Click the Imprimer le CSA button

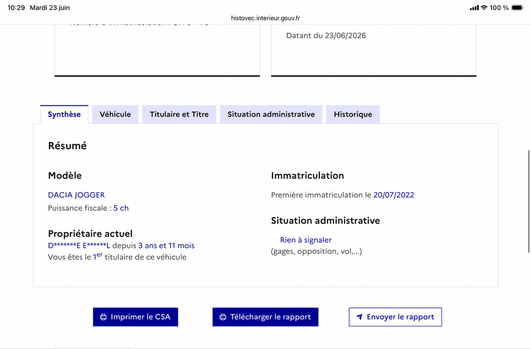point(135,317)
